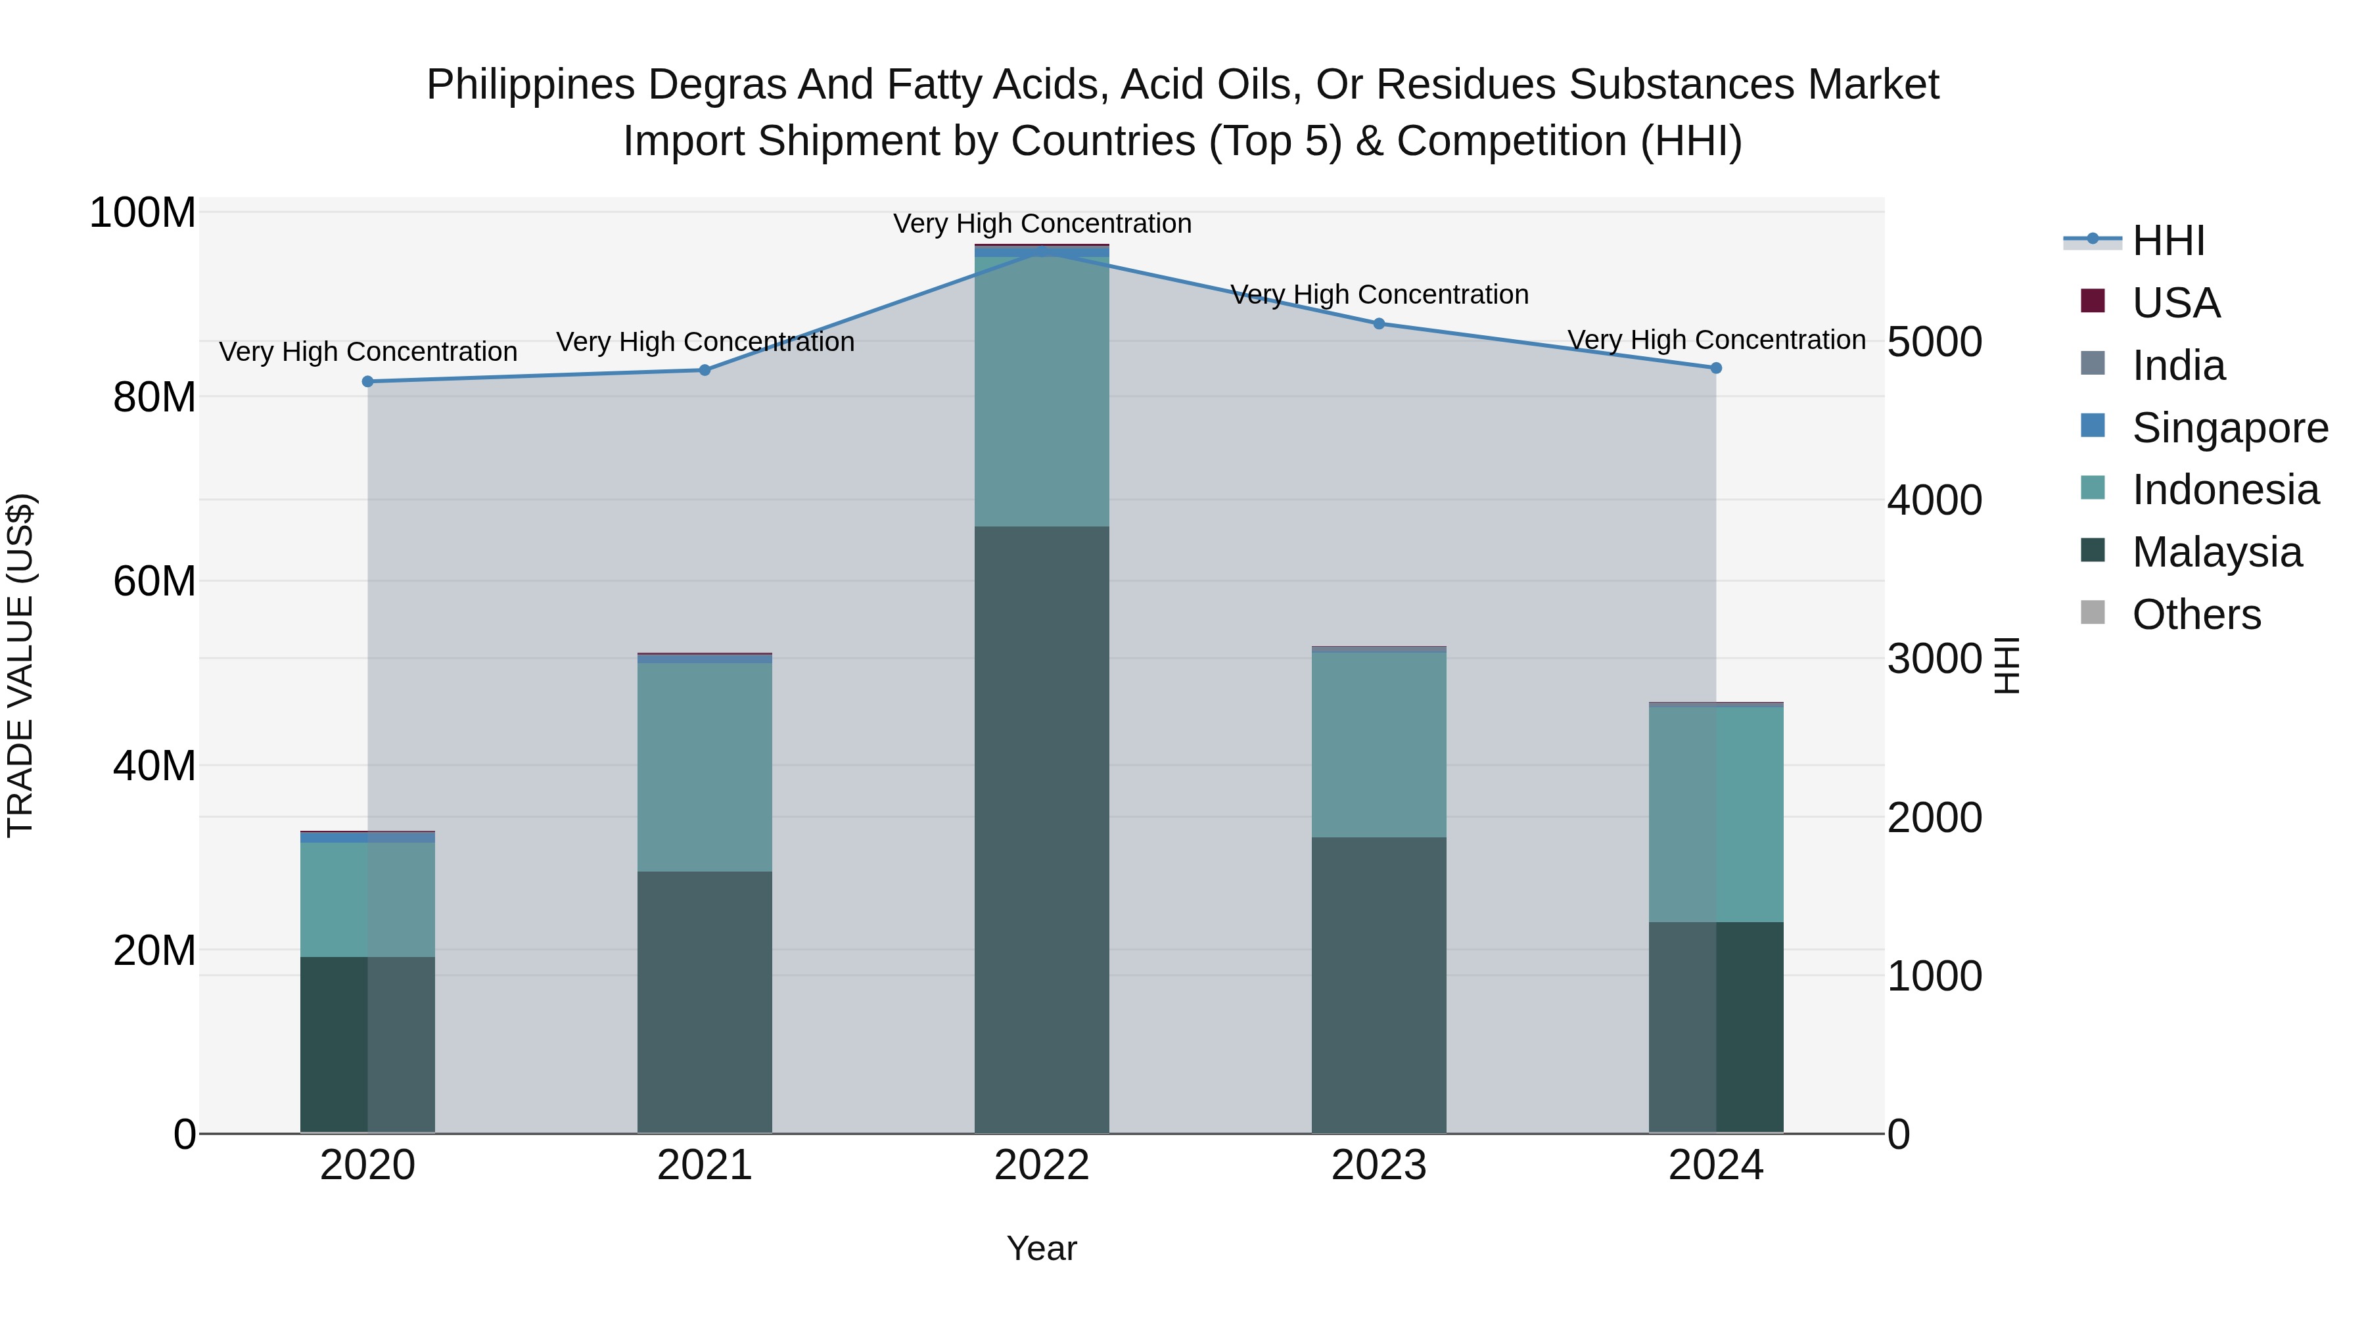Toggle the Malaysia legend entry
This screenshot has height=1331, width=2366.
click(x=2191, y=552)
